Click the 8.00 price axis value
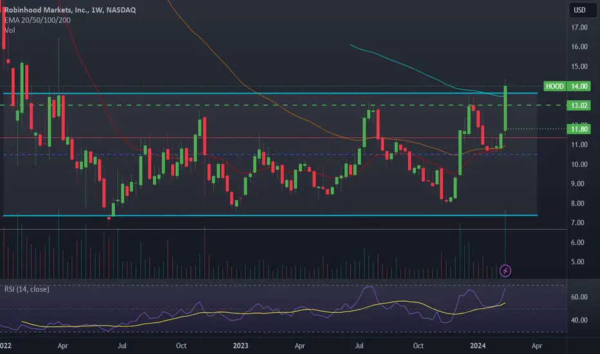Image resolution: width=600 pixels, height=354 pixels. coord(578,203)
